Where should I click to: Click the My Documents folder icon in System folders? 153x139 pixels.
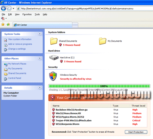[x=102, y=41]
